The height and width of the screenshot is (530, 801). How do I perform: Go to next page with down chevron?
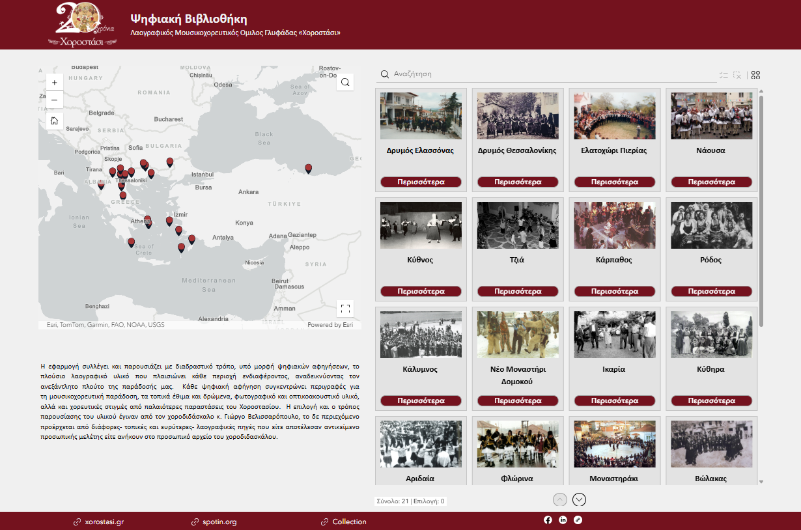pos(580,500)
